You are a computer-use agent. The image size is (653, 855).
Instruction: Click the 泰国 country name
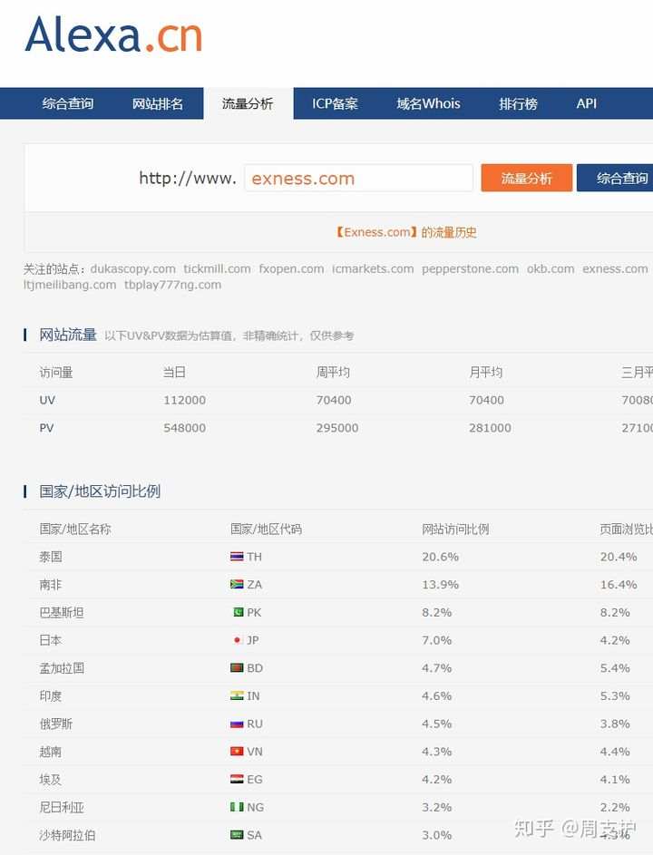[x=50, y=557]
